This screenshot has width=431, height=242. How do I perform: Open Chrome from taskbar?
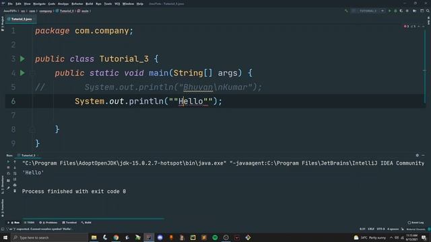(x=116, y=237)
